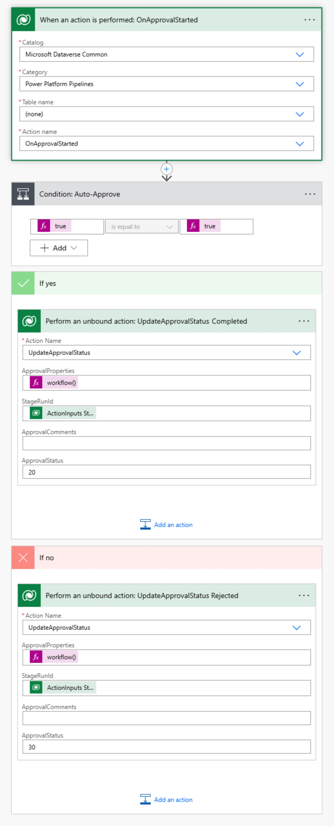Click Add an action in the If no branch
This screenshot has width=334, height=826.
point(166,799)
